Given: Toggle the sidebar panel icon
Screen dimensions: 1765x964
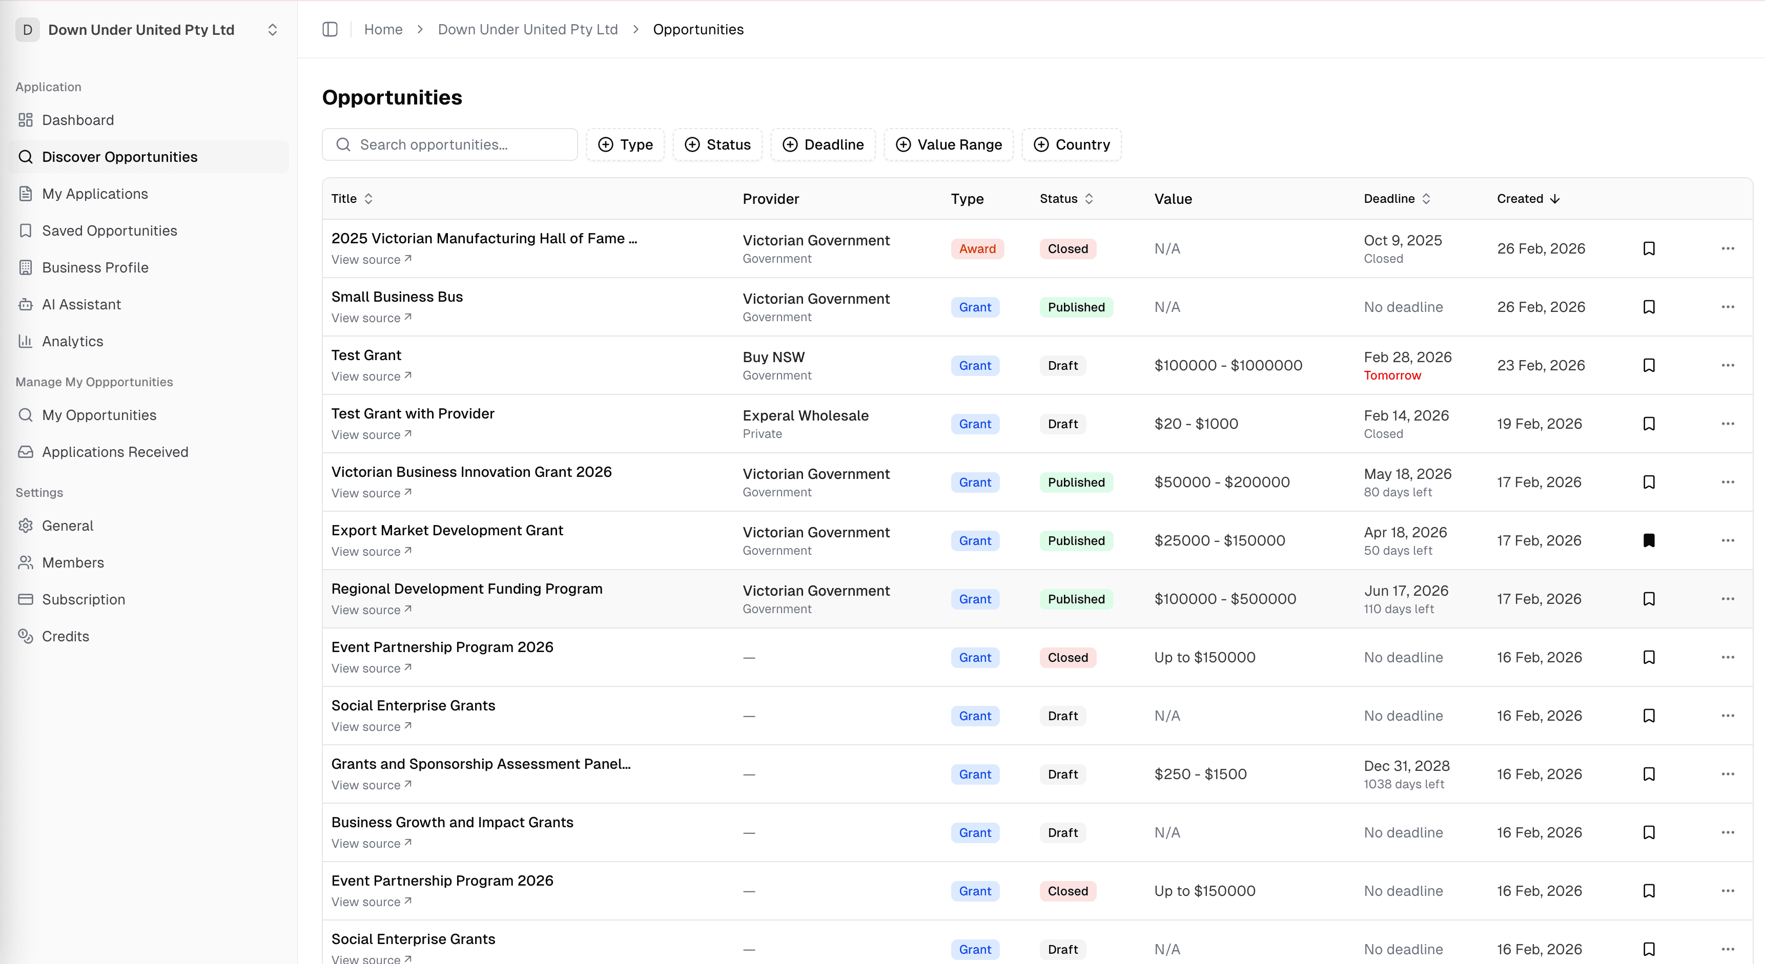Looking at the screenshot, I should click(330, 29).
